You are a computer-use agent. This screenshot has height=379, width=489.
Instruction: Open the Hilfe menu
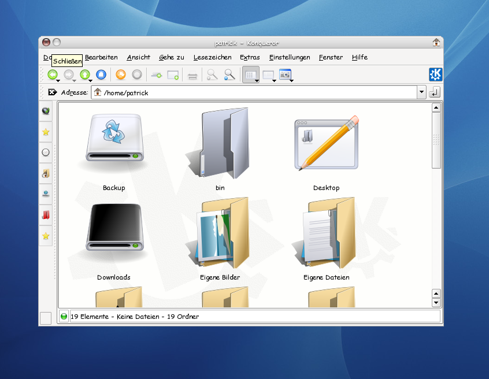[x=360, y=57]
